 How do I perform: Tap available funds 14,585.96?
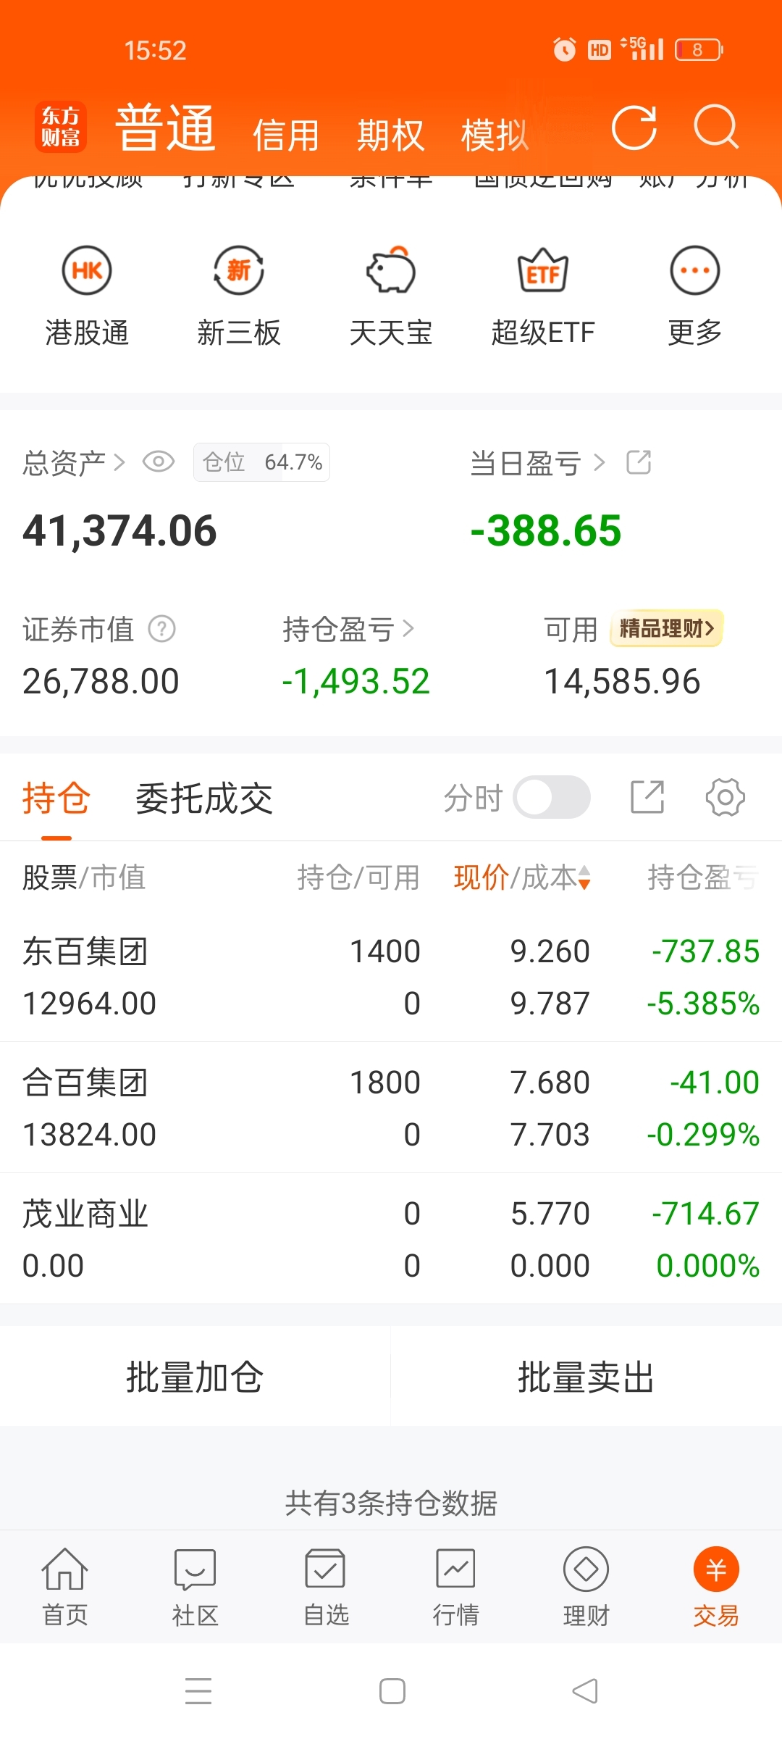622,681
